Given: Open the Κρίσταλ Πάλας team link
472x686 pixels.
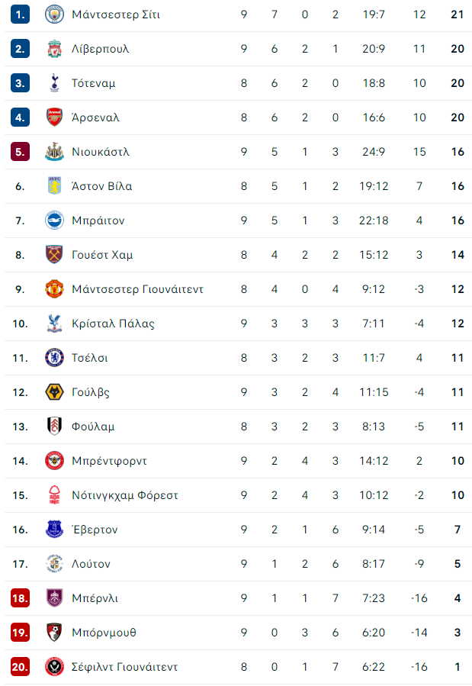Looking at the screenshot, I should (113, 324).
